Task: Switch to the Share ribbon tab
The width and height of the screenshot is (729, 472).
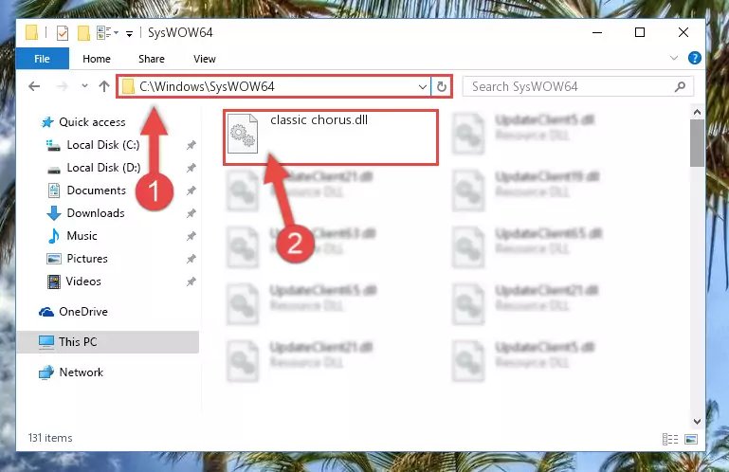Action: point(152,59)
